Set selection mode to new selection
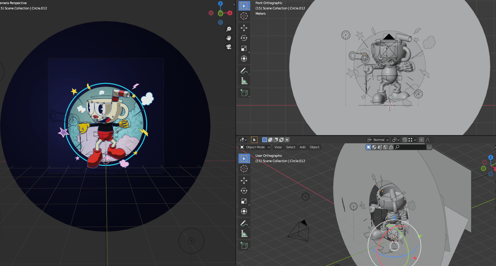Viewport: 496px width, 266px height. pyautogui.click(x=264, y=140)
